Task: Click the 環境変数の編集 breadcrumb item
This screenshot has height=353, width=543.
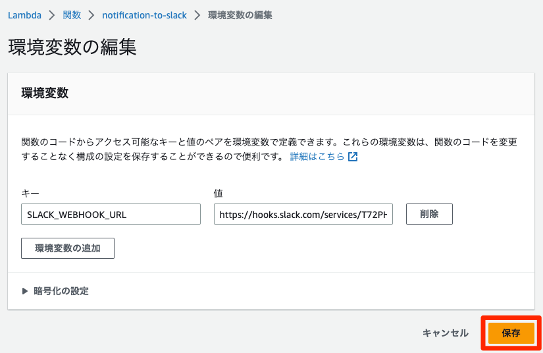Action: click(240, 15)
